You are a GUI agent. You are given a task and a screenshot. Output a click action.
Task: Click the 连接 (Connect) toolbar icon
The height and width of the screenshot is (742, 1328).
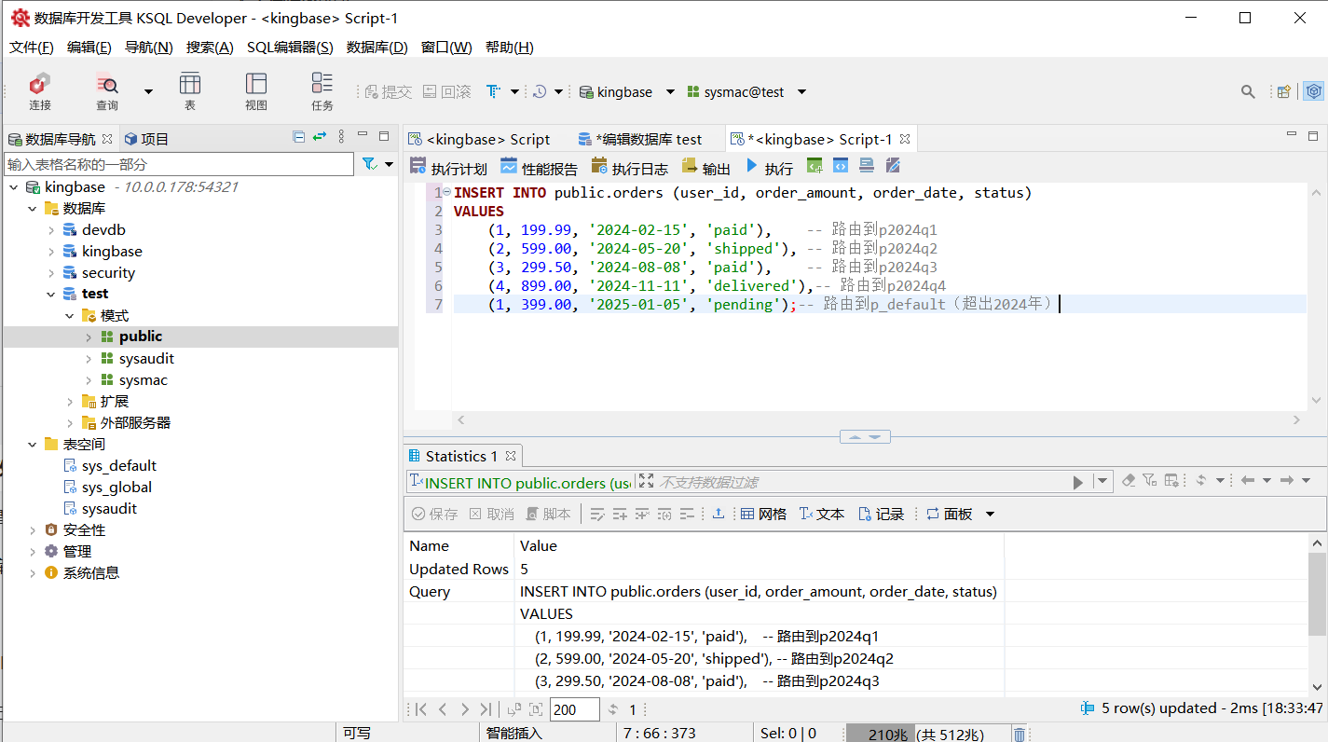click(x=40, y=91)
